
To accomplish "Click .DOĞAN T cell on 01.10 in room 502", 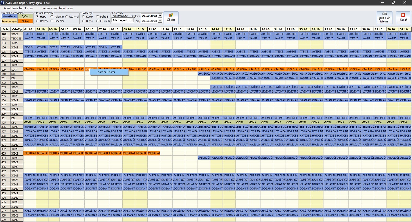I will (x=30, y=189).
